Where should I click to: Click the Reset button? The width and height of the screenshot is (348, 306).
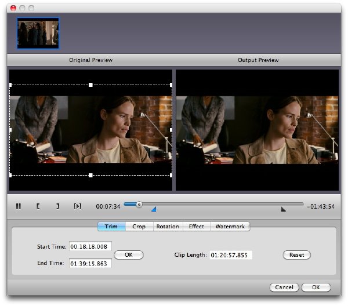(297, 255)
